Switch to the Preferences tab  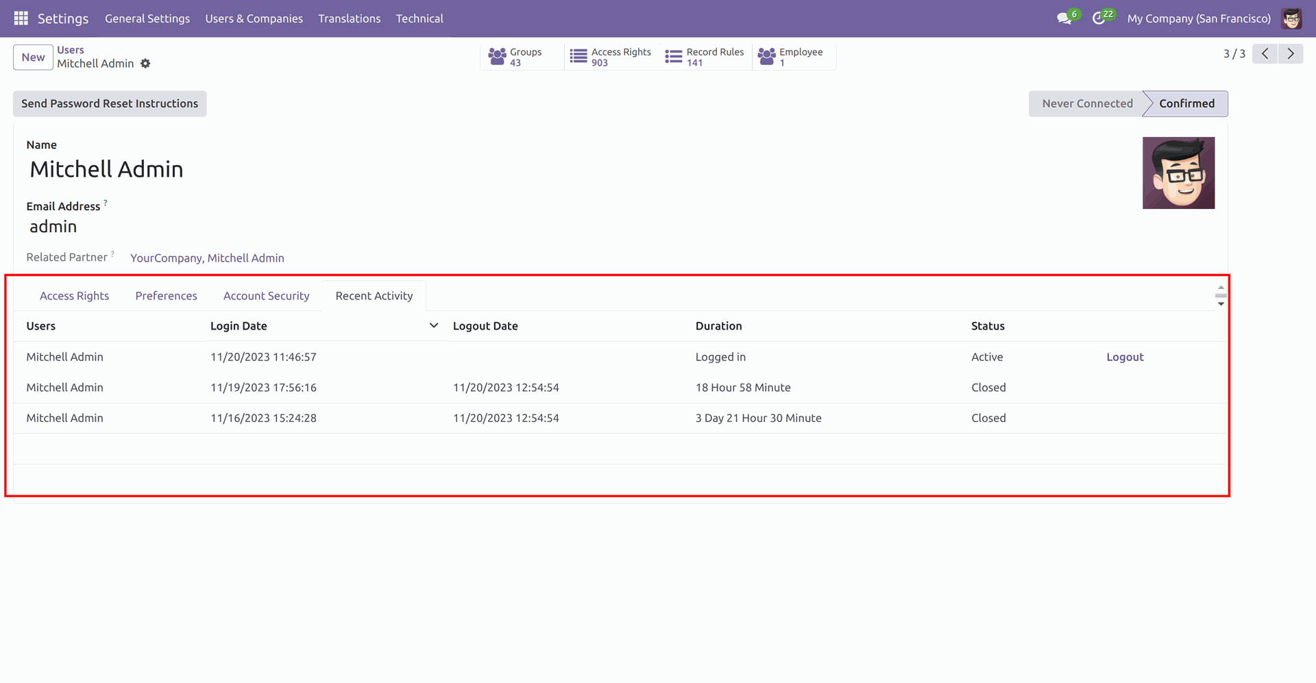click(166, 296)
